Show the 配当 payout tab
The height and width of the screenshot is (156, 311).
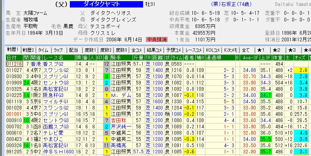(74, 50)
